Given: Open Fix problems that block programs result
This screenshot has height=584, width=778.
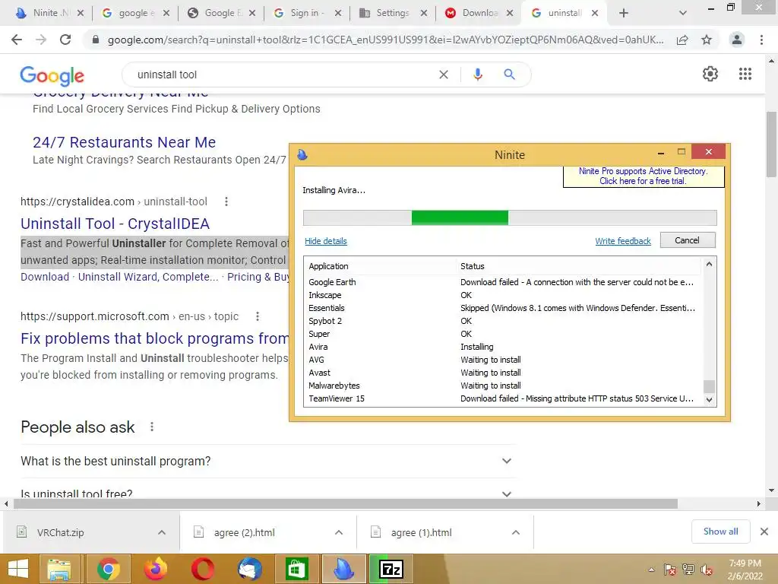Looking at the screenshot, I should click(x=154, y=338).
